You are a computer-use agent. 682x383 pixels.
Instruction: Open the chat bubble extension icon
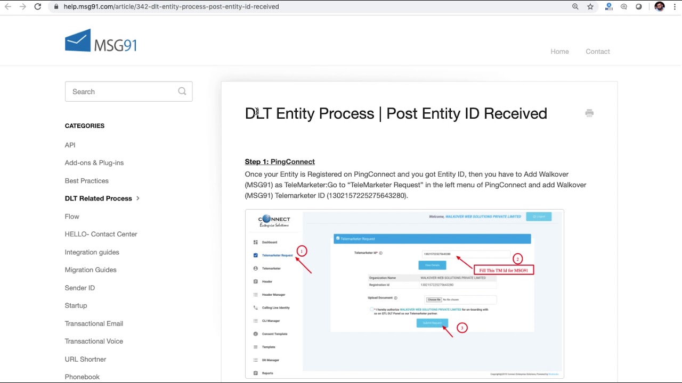click(x=624, y=6)
